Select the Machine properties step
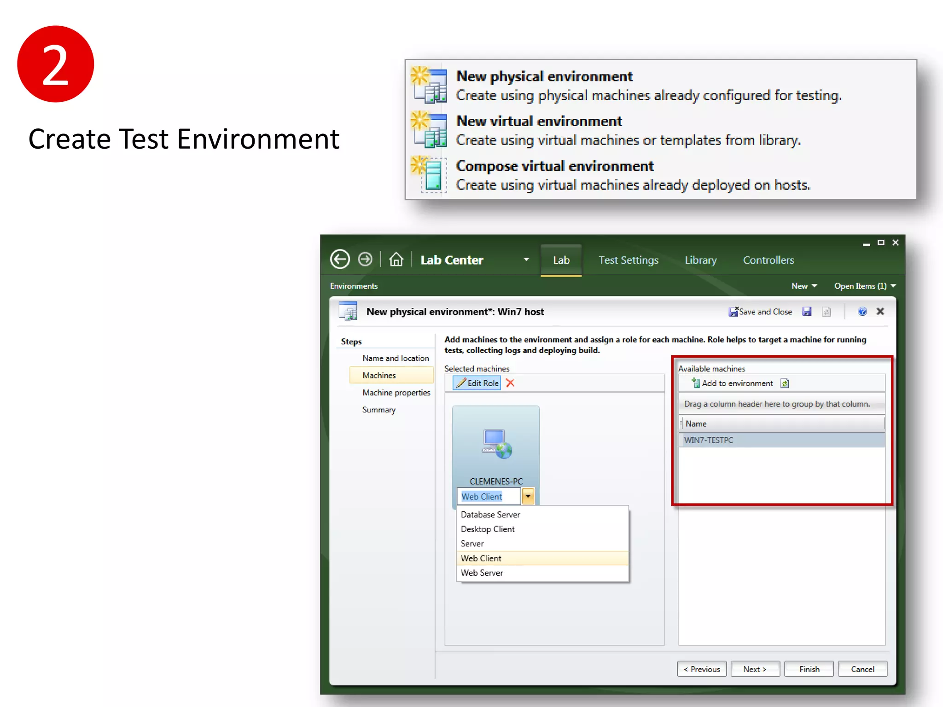The width and height of the screenshot is (943, 707). pos(396,393)
